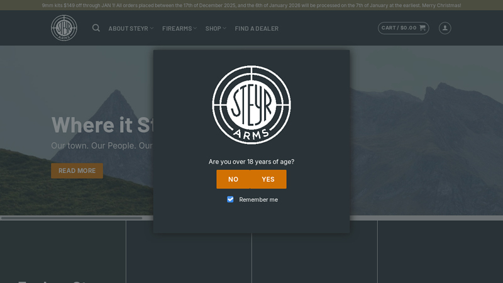Screen dimensions: 503x283
Task: Click the 'Are you over 18 years of age?' text
Action: [x=251, y=162]
